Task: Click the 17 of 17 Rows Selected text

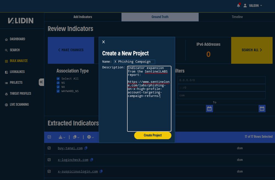Action: (258, 137)
